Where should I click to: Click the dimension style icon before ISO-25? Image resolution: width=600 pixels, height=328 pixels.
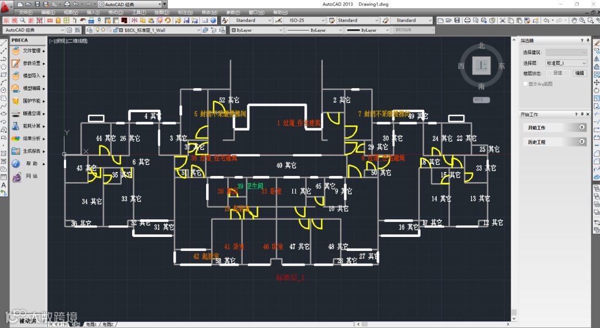click(x=278, y=21)
